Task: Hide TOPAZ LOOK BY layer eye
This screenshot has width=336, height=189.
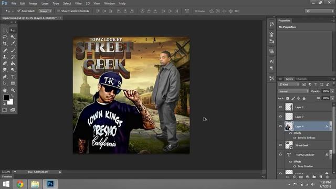Action: [280, 154]
